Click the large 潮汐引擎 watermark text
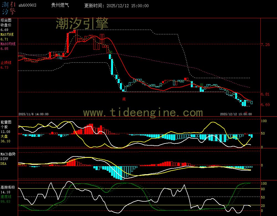Screen dimensions: 277x216 (82, 23)
